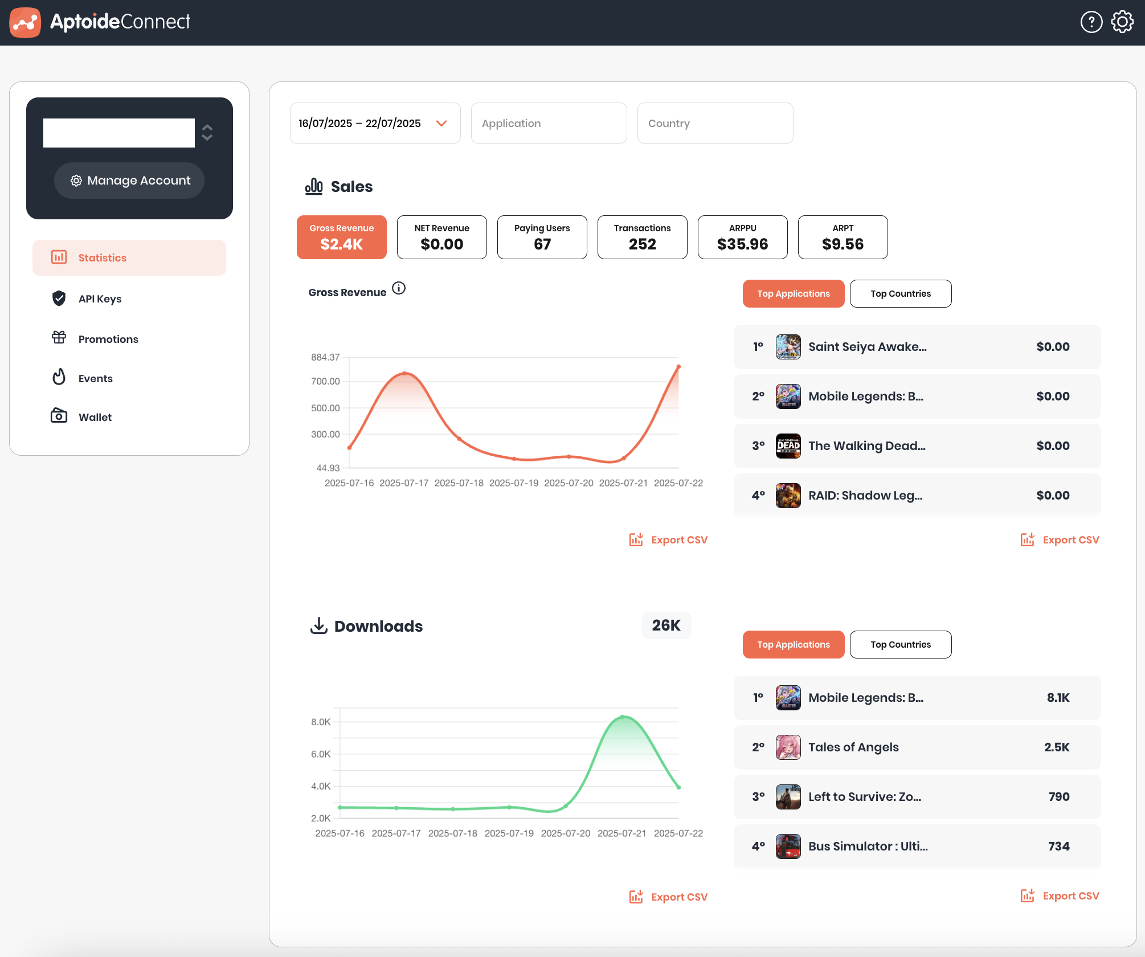Click the 2025-07-17 revenue peak point
Screen dimensions: 1145x957
[x=404, y=373]
